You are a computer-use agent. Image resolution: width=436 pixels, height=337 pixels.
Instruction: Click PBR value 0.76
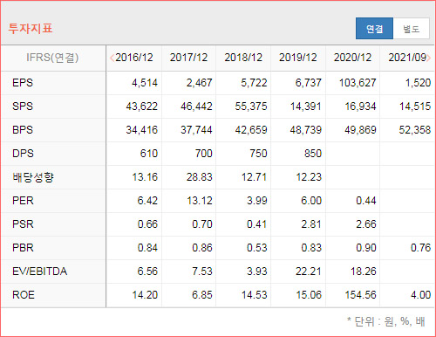tap(420, 248)
